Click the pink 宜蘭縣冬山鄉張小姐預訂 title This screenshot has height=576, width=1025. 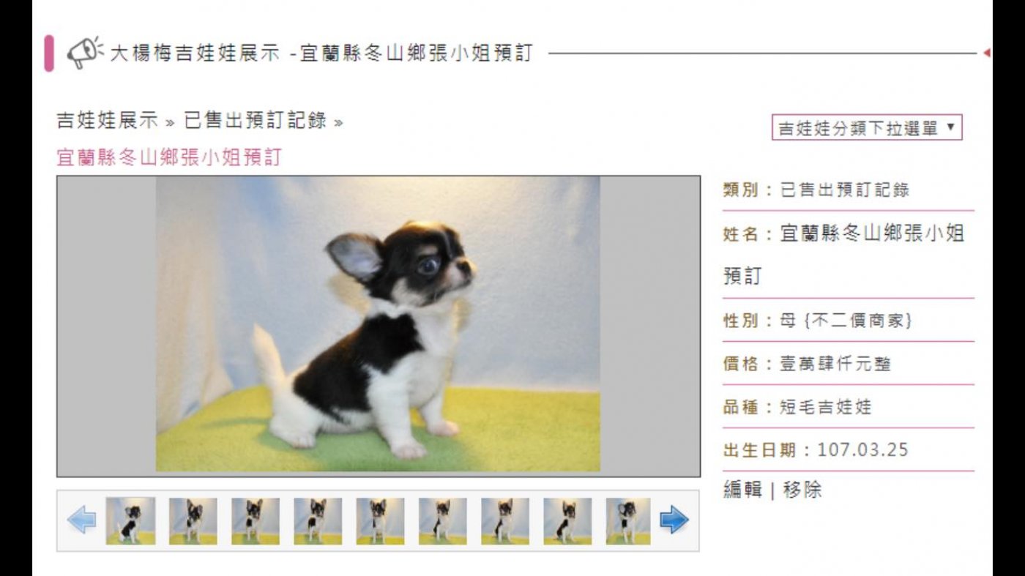pos(169,157)
